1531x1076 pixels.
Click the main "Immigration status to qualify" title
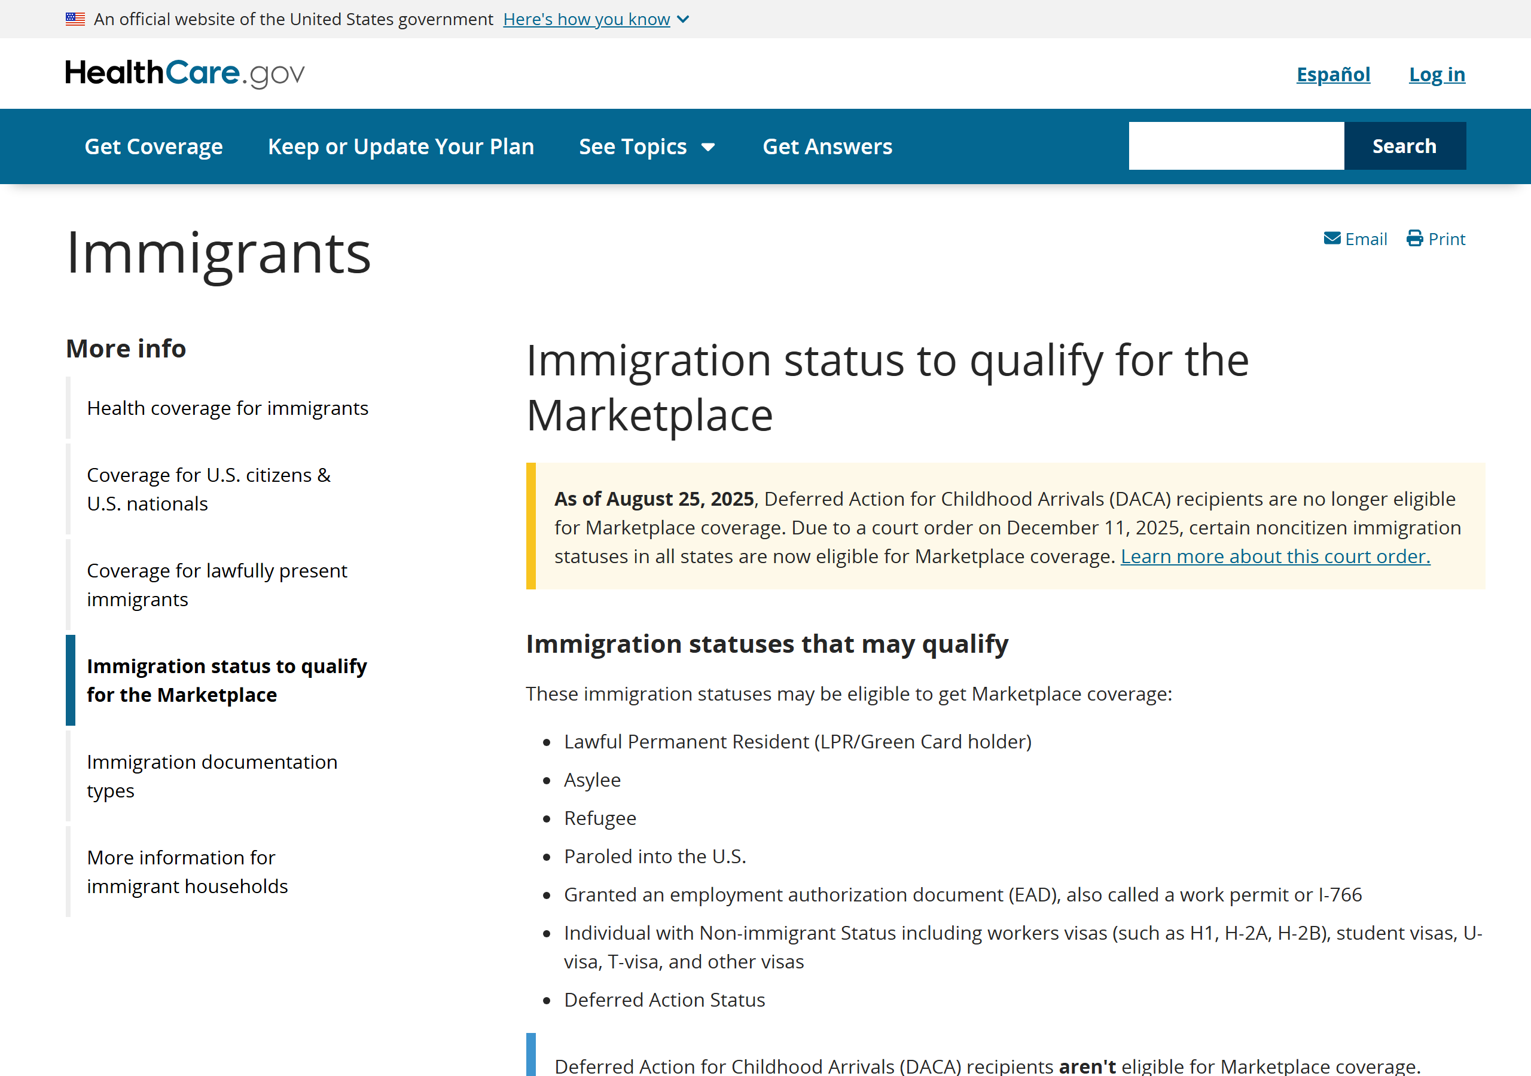coord(887,388)
